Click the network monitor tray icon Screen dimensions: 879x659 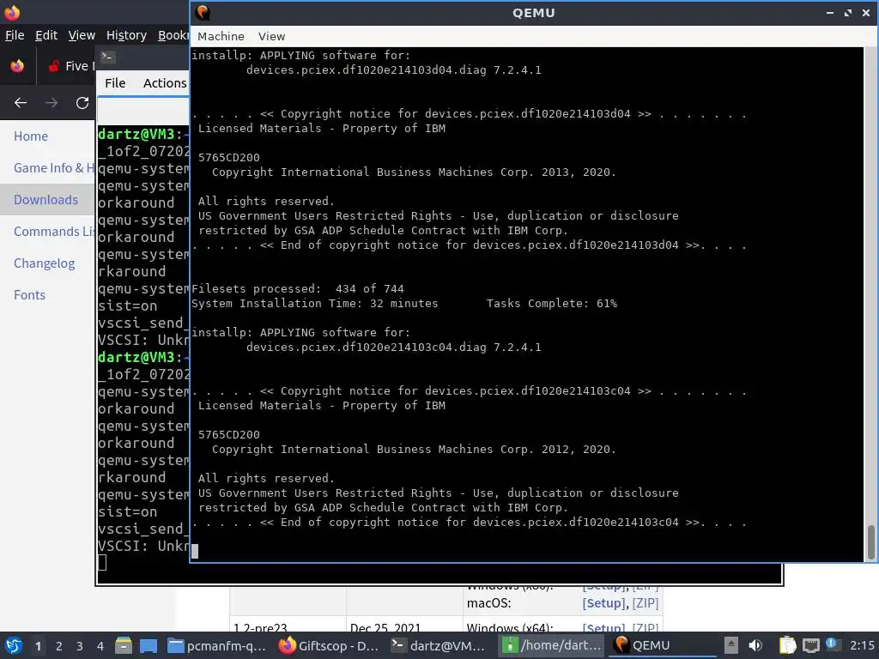click(x=810, y=645)
